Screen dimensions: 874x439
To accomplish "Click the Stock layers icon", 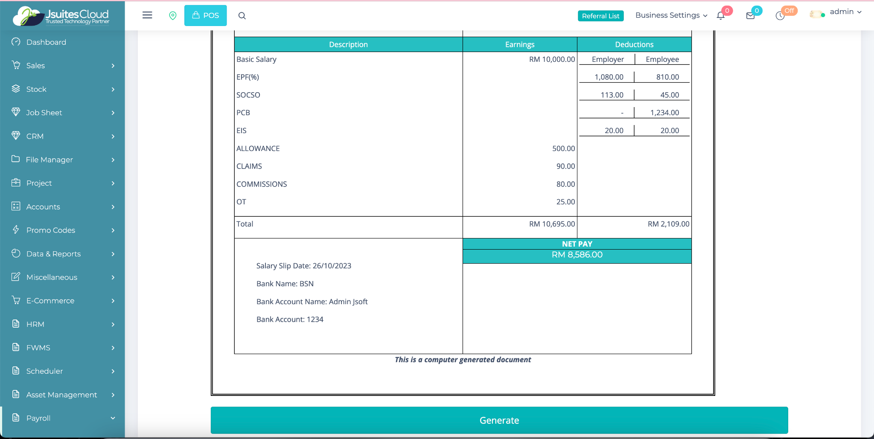I will pyautogui.click(x=16, y=89).
